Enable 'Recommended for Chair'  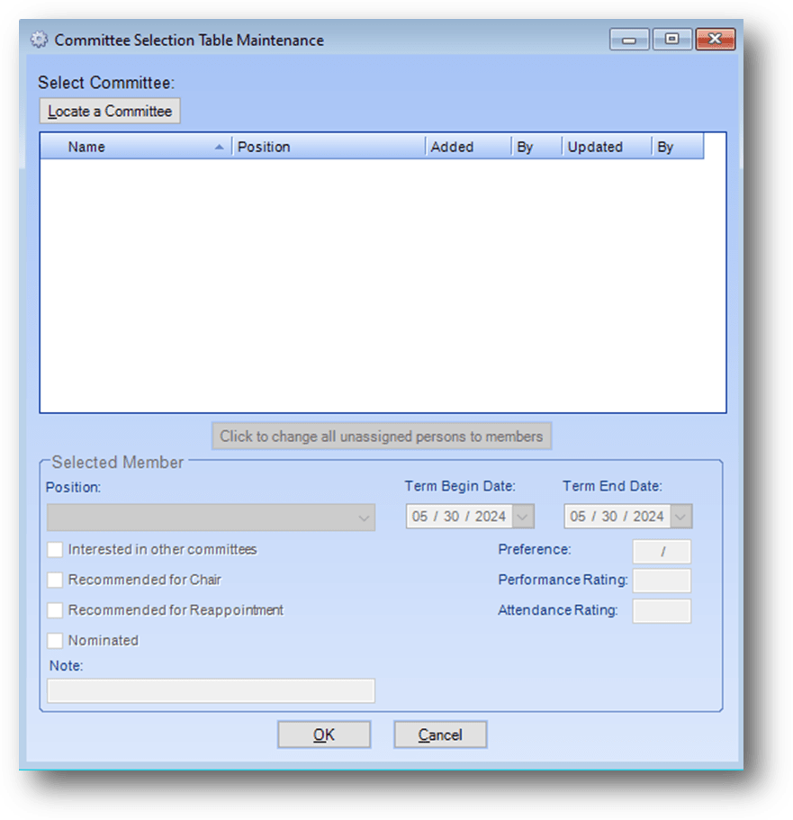click(55, 580)
